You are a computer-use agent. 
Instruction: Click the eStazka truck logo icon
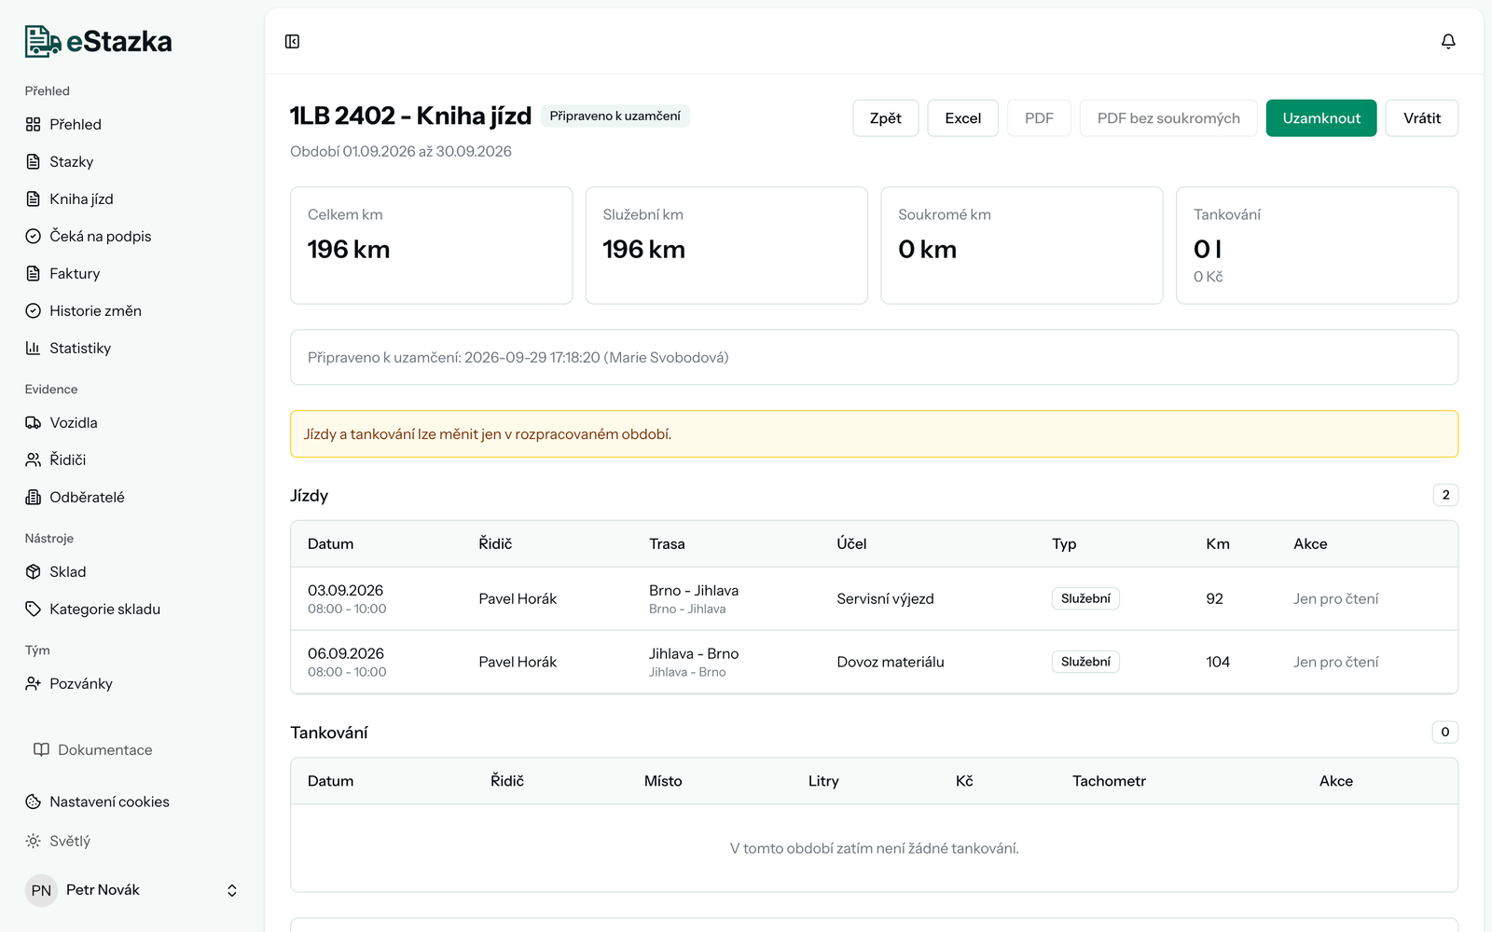click(x=43, y=41)
